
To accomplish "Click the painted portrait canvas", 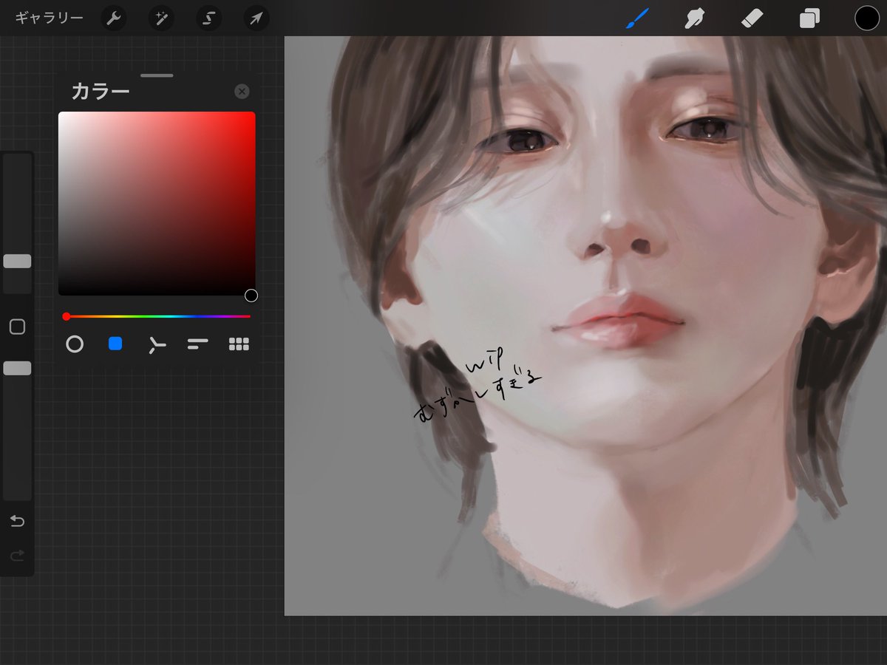I will (585, 326).
